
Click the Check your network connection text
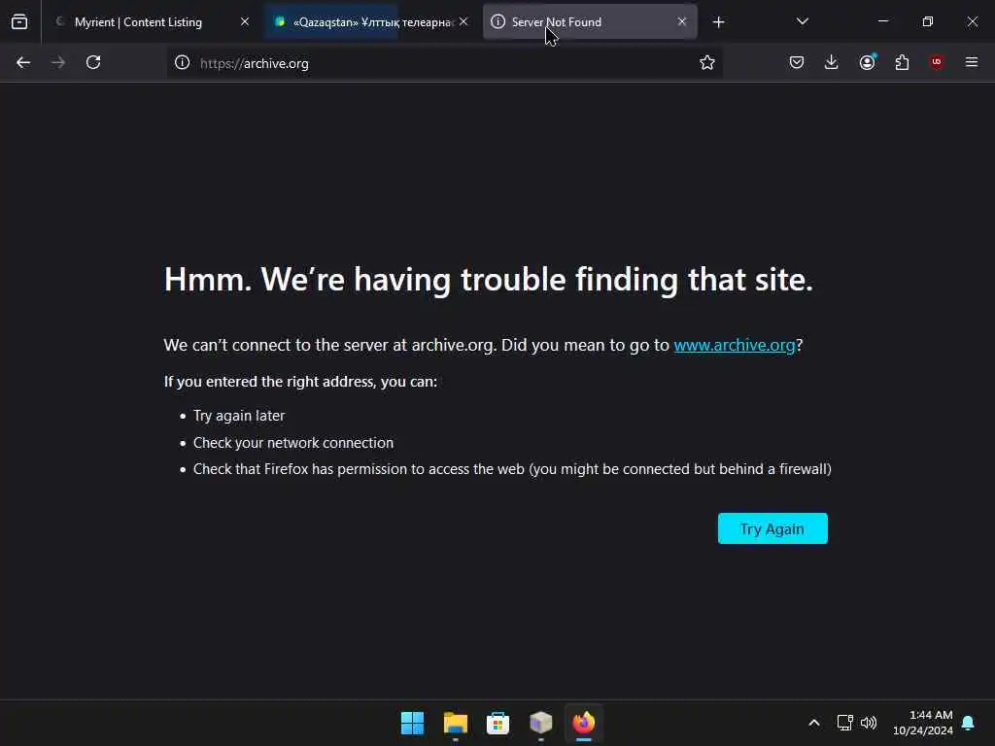point(293,443)
